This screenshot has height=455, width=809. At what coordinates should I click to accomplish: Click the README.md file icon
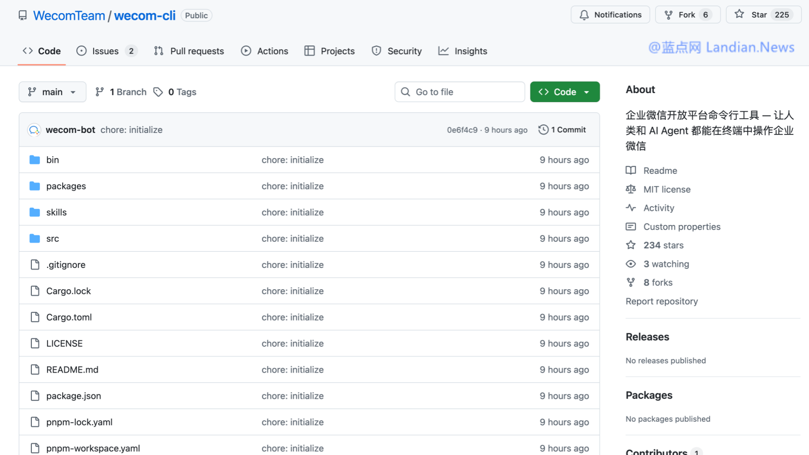pos(35,370)
